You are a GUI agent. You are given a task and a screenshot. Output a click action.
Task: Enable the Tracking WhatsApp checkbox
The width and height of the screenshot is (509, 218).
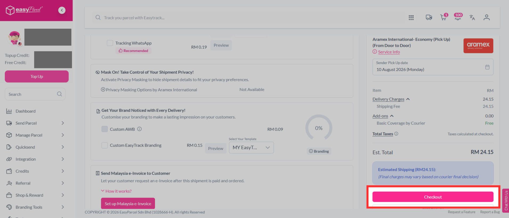coord(110,43)
